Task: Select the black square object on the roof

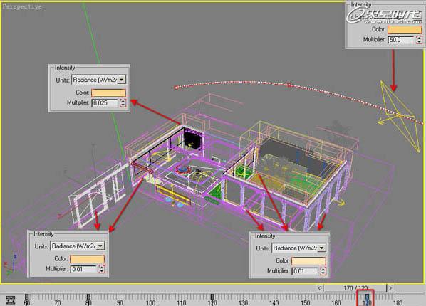Action: [192, 139]
